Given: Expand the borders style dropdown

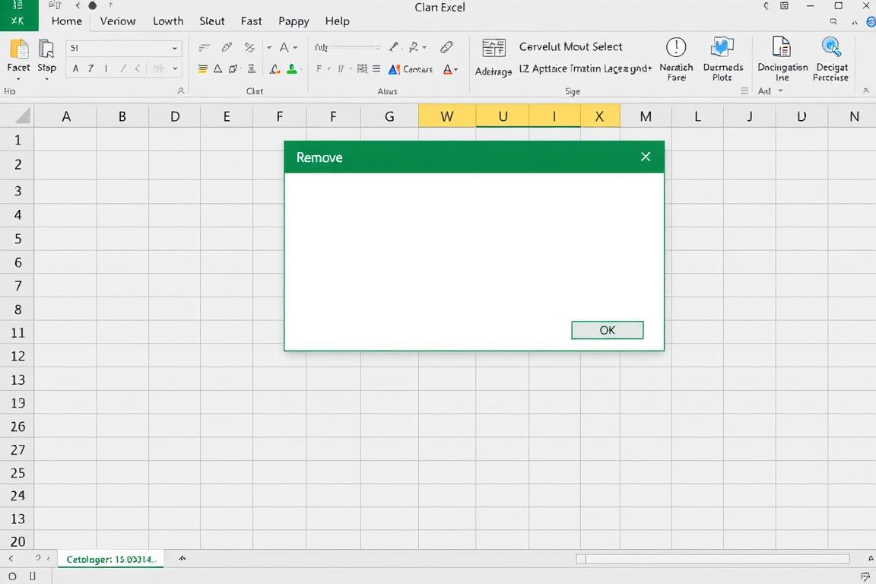Looking at the screenshot, I should tap(363, 68).
